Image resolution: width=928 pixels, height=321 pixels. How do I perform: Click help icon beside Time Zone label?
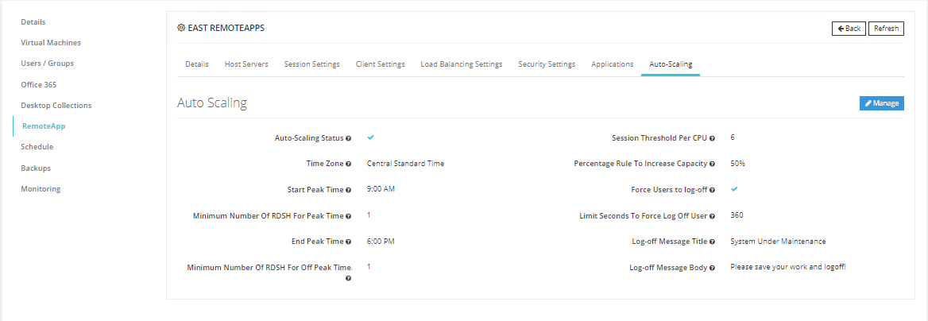tap(349, 164)
